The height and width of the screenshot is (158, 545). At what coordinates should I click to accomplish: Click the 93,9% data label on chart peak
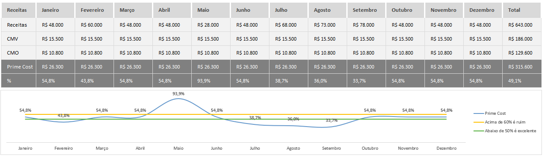coord(178,93)
